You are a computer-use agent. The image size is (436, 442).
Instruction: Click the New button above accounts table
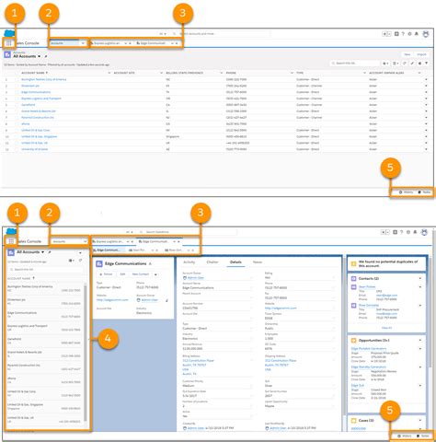[x=407, y=54]
